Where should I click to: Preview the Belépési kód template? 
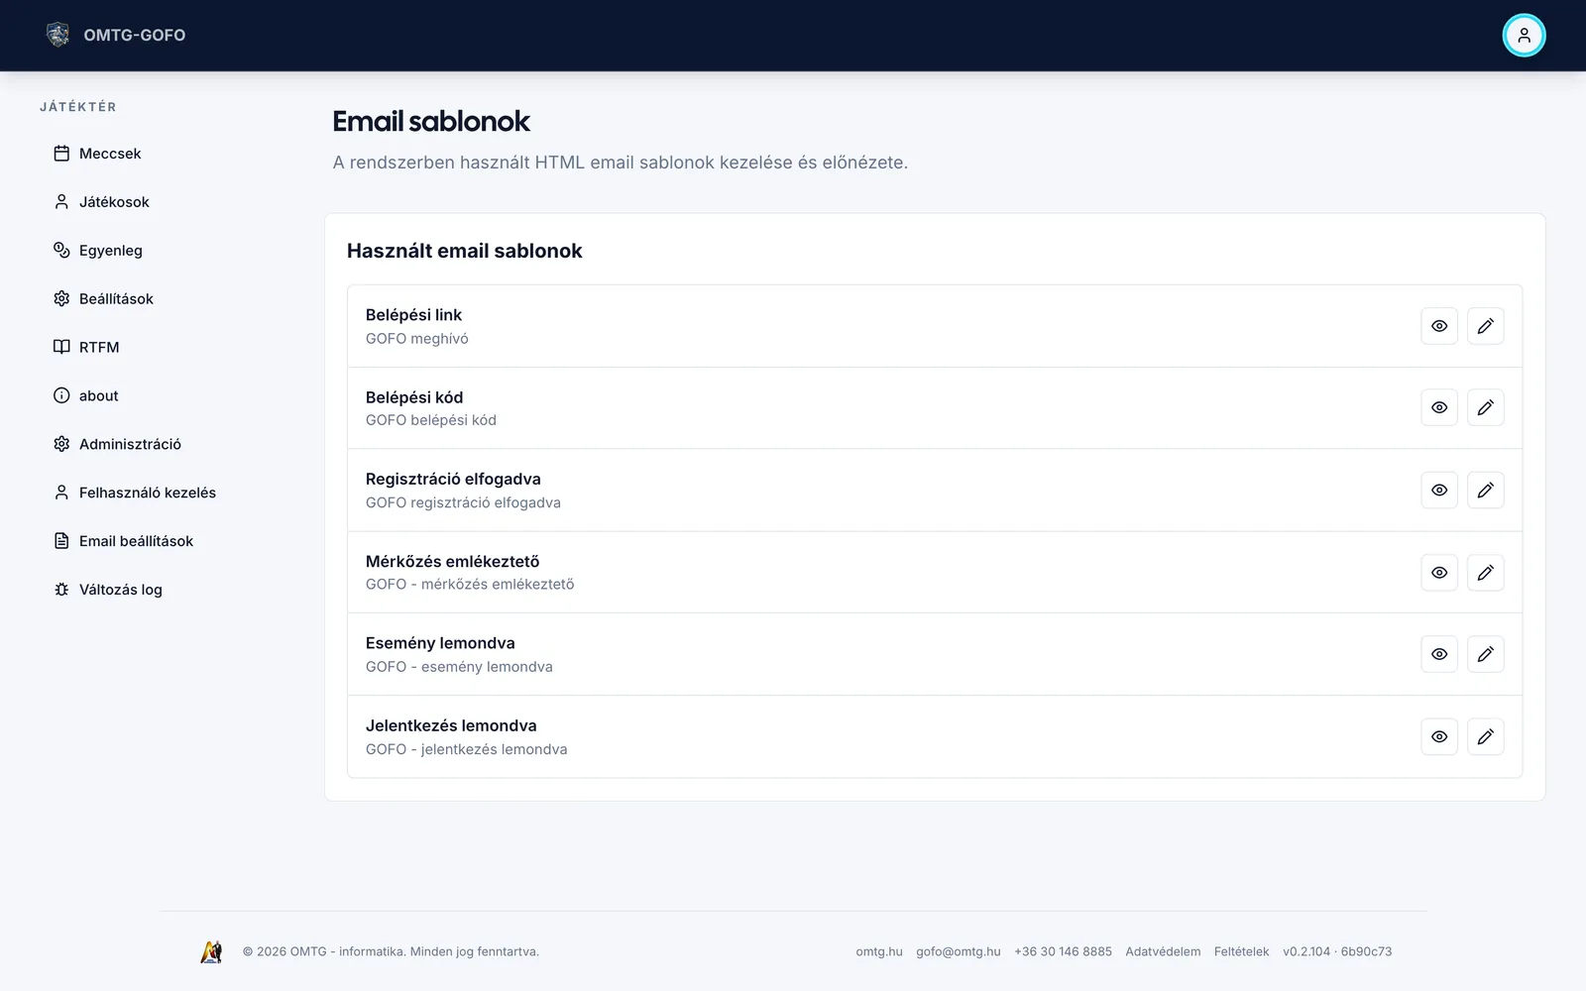pyautogui.click(x=1439, y=407)
